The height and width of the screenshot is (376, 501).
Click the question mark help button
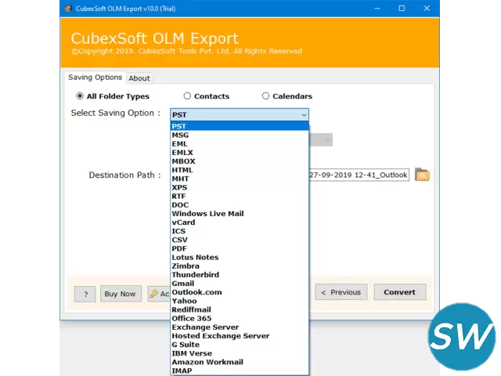(x=85, y=294)
